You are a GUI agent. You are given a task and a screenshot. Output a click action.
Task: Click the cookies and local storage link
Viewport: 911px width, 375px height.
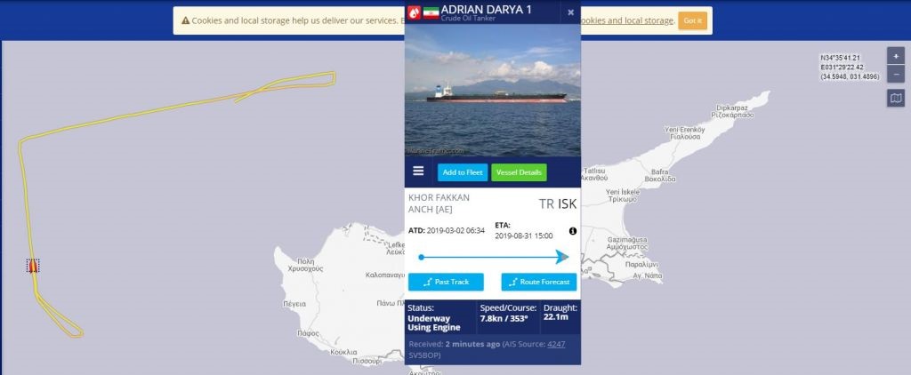pyautogui.click(x=626, y=21)
